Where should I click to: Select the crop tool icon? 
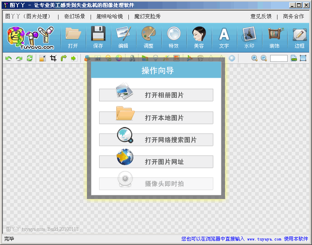point(53,58)
